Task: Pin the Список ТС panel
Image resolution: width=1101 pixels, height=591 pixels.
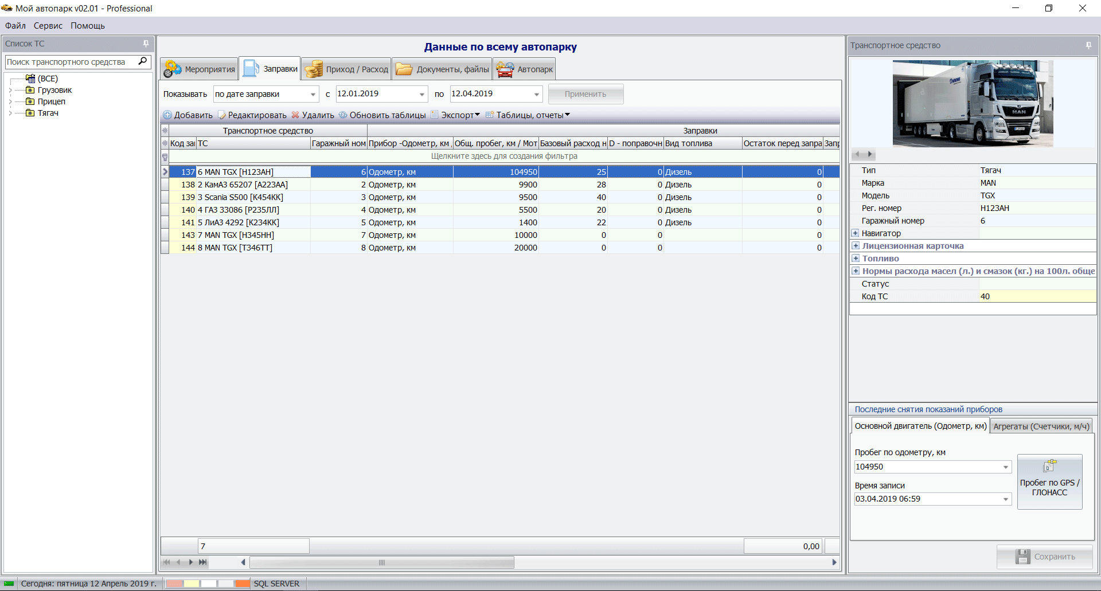Action: point(146,44)
